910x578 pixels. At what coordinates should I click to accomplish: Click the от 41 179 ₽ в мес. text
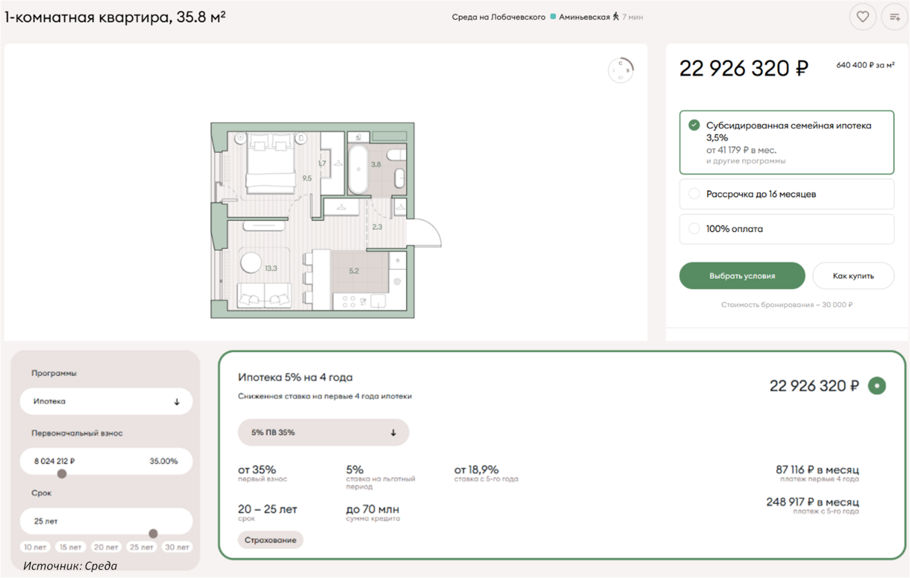[x=741, y=150]
